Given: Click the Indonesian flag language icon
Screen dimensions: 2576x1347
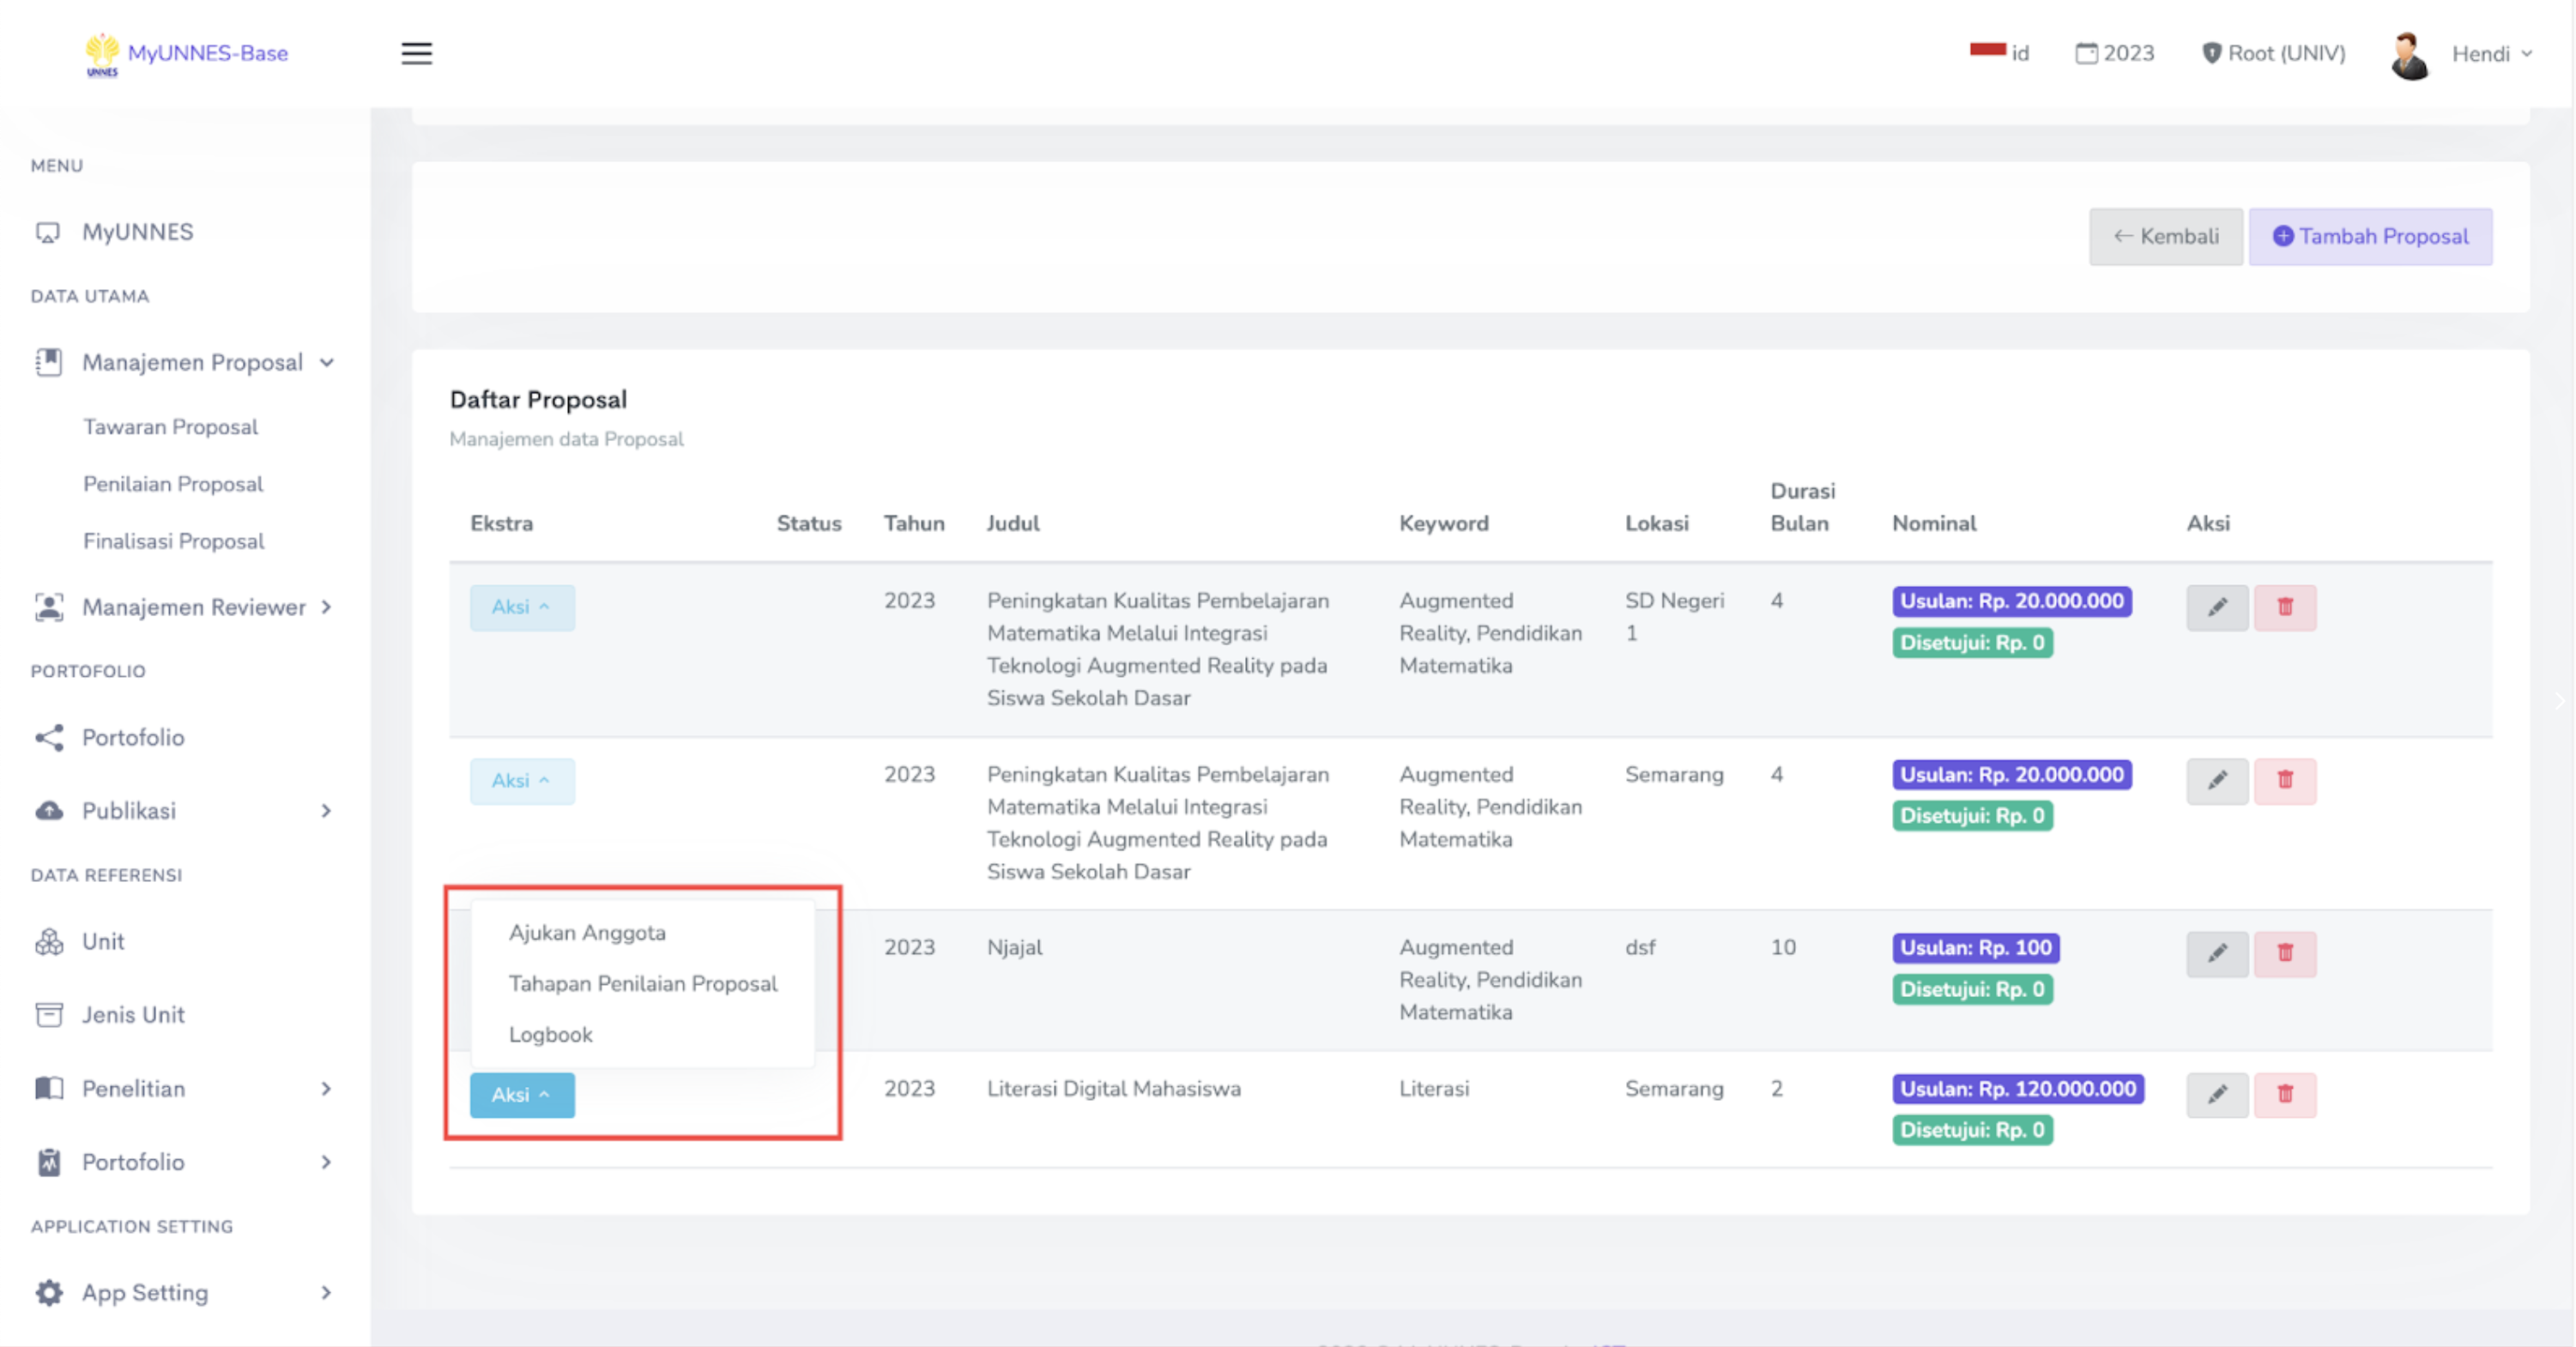Looking at the screenshot, I should pyautogui.click(x=1987, y=51).
